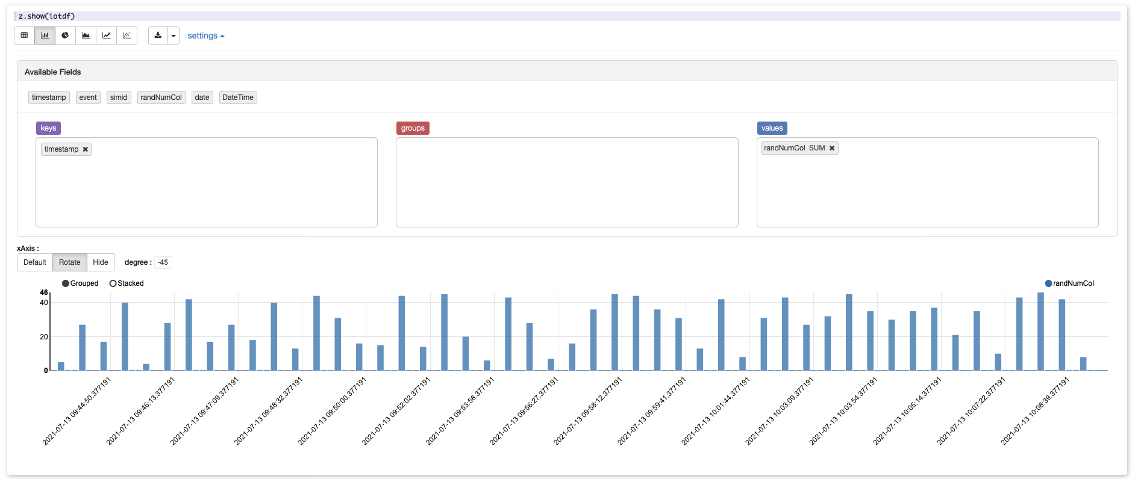Collapse the settings panel

click(x=205, y=36)
